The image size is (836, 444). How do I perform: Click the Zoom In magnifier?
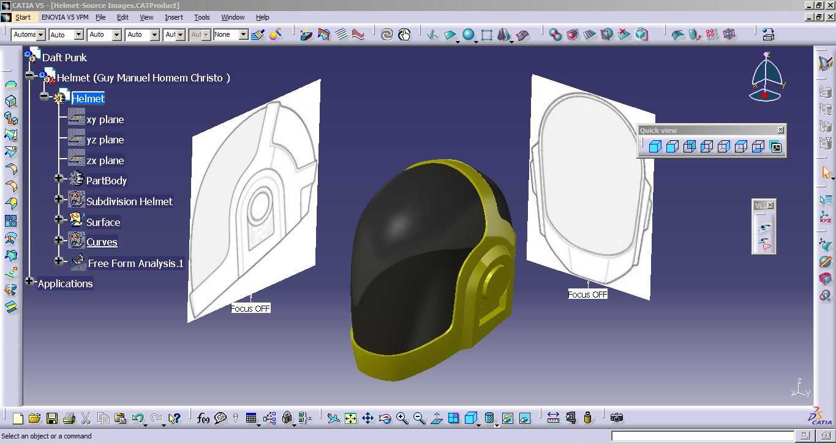402,418
